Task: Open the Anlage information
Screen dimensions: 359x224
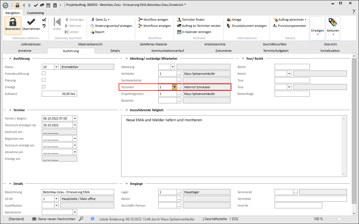Action: point(234,20)
